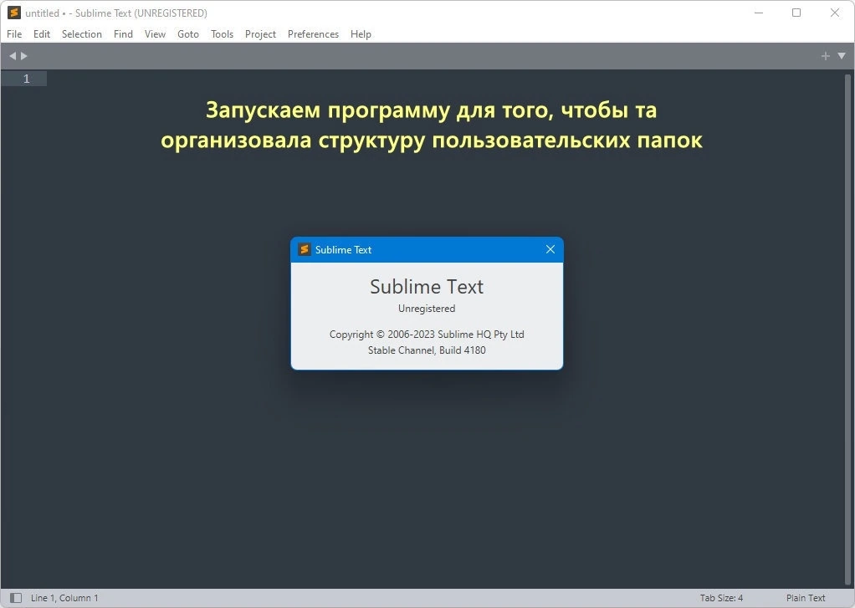Screen dimensions: 855x608
Task: Minimize the Sublime Text main window
Action: coord(759,13)
